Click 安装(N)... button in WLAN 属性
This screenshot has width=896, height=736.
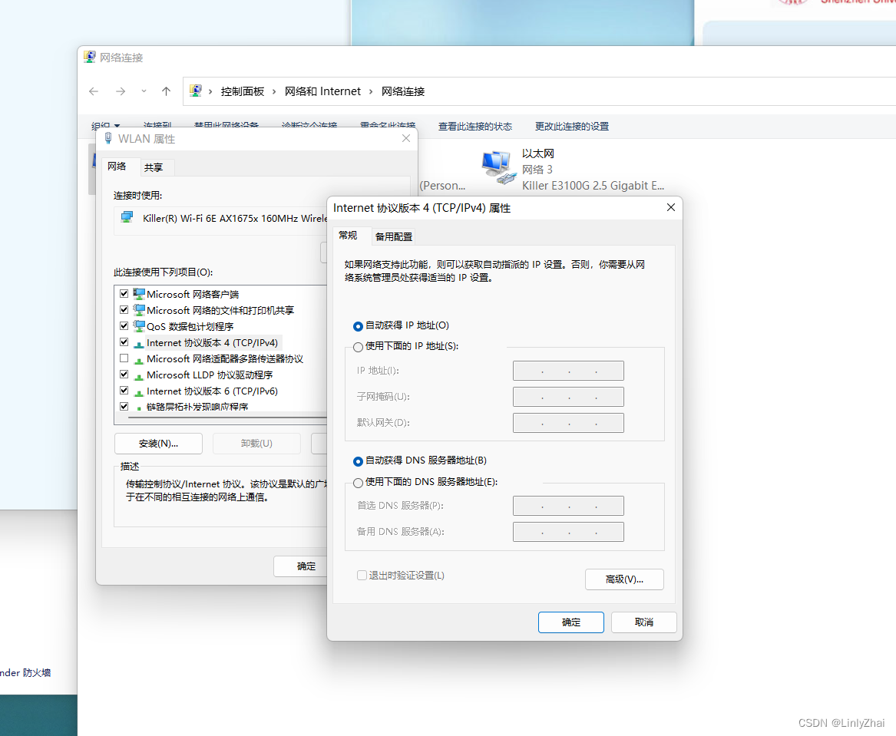pyautogui.click(x=158, y=444)
